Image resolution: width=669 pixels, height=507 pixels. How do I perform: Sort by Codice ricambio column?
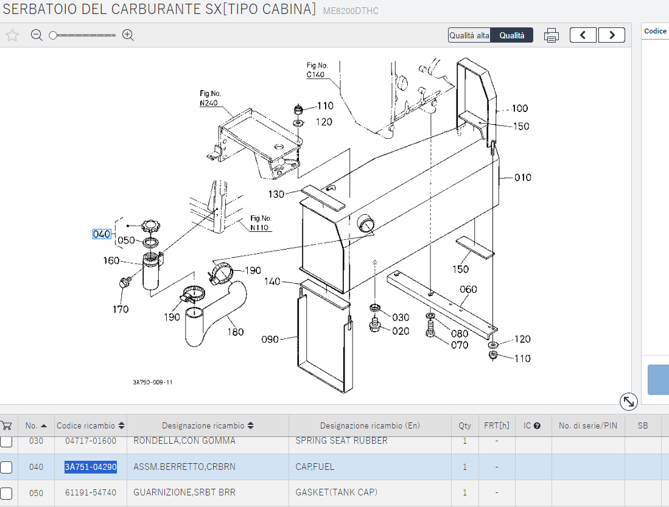coord(122,426)
